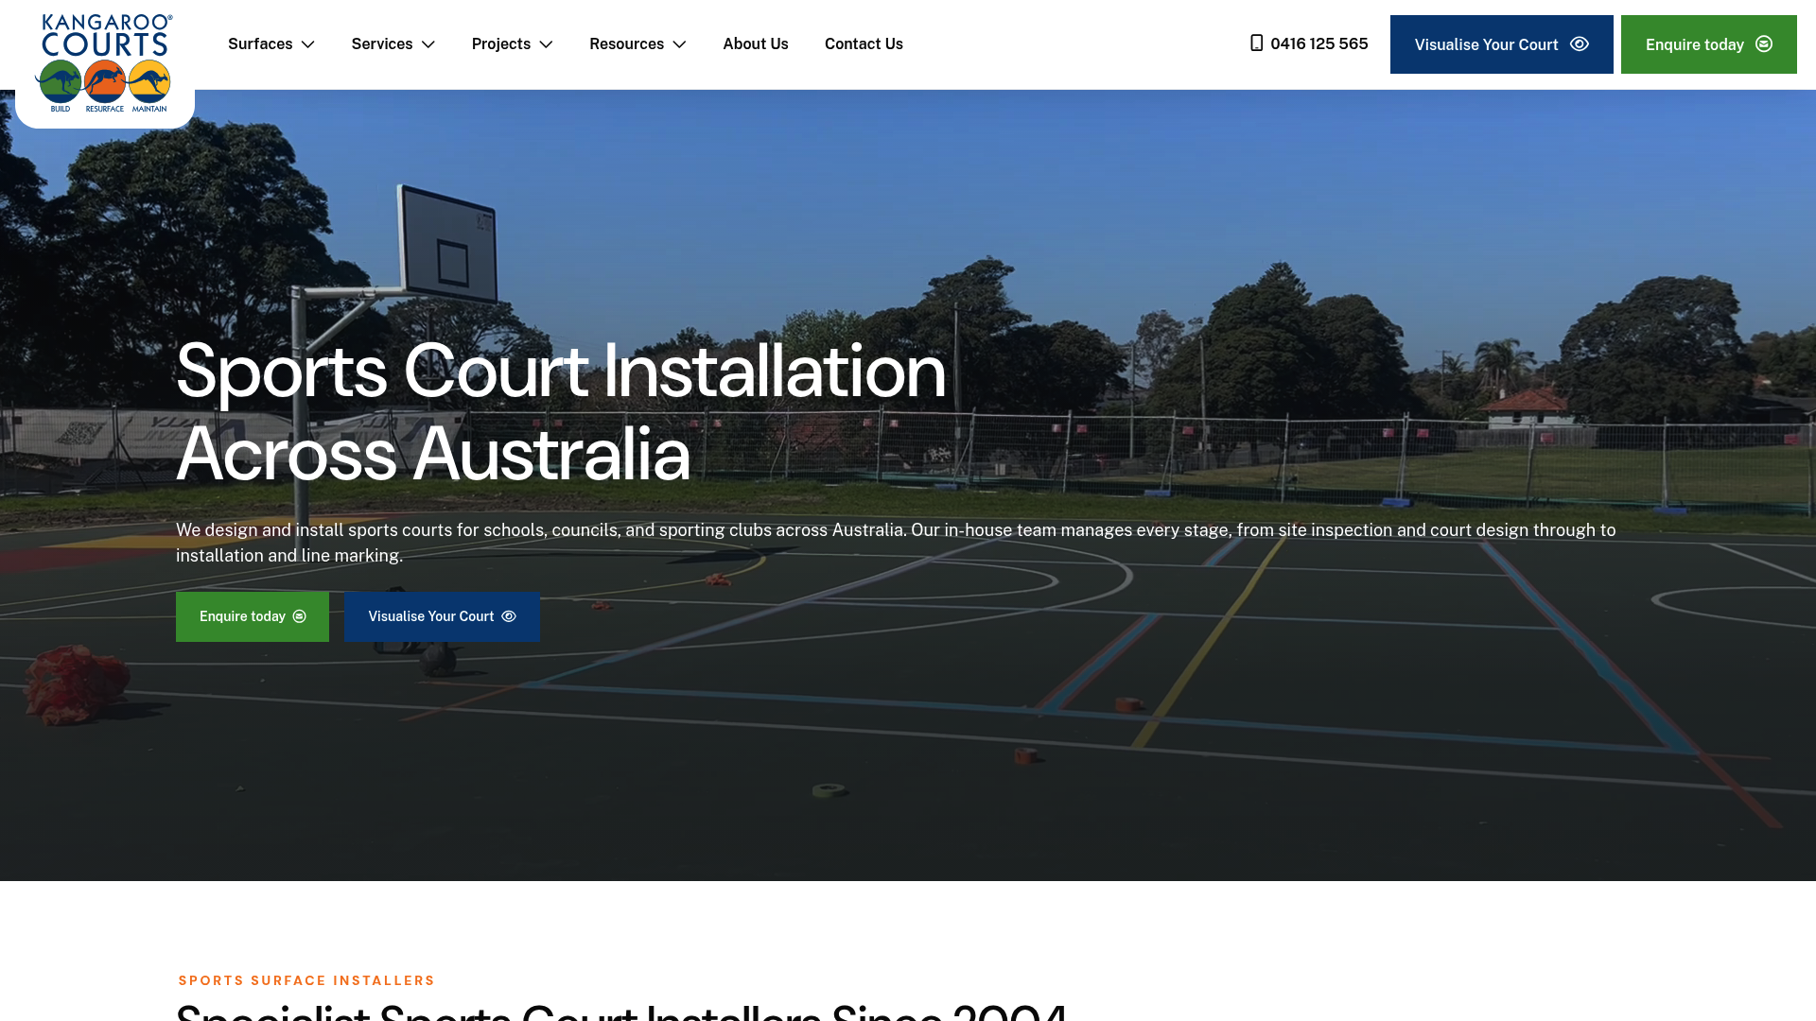Open the Services menu item
The image size is (1816, 1021).
pyautogui.click(x=382, y=44)
